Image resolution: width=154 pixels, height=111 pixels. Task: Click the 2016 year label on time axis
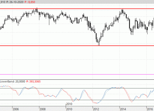(150, 109)
